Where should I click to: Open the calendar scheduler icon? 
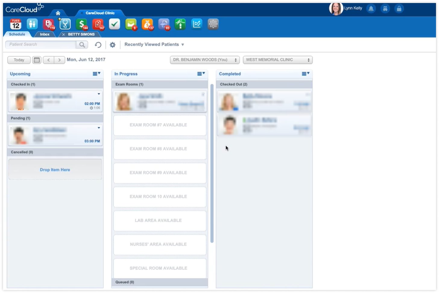pyautogui.click(x=15, y=24)
